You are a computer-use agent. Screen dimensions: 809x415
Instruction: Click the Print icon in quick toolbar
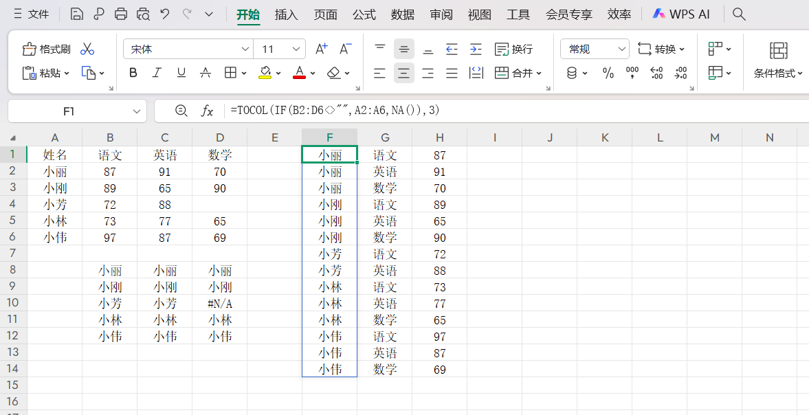point(121,14)
